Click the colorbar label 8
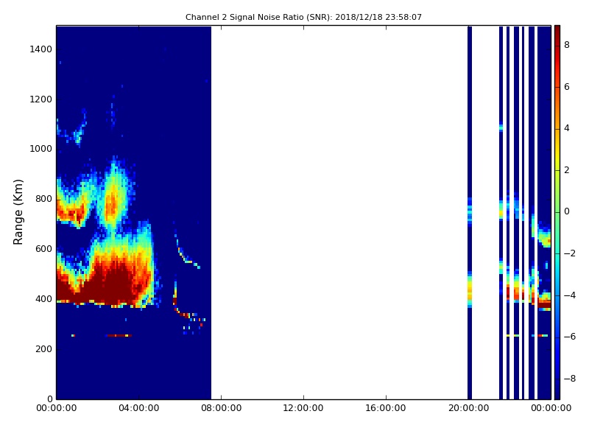This screenshot has width=589, height=442. [x=567, y=45]
